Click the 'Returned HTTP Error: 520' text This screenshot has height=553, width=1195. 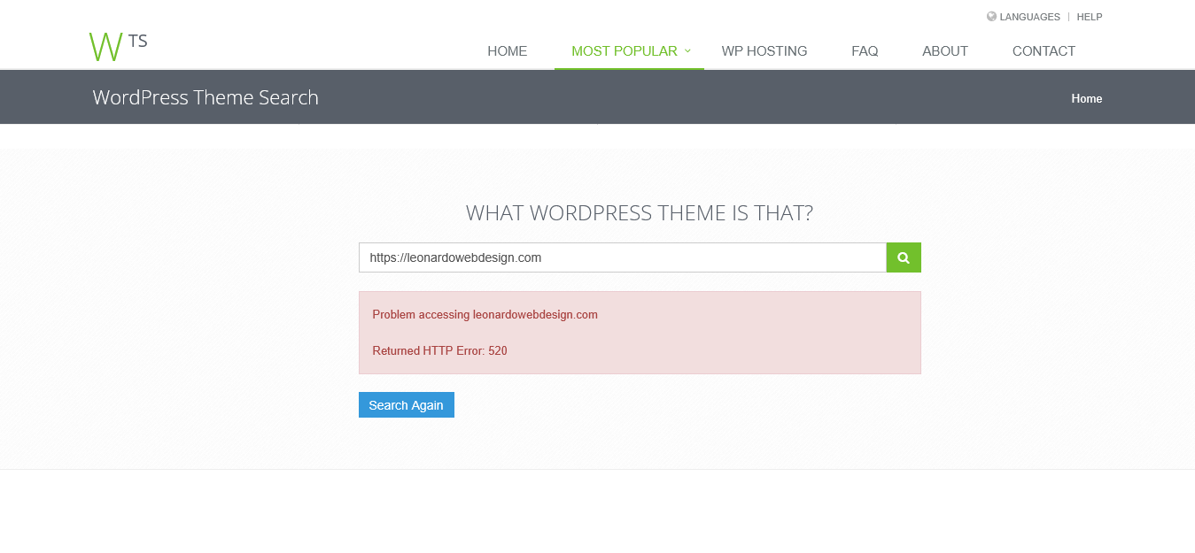[439, 350]
